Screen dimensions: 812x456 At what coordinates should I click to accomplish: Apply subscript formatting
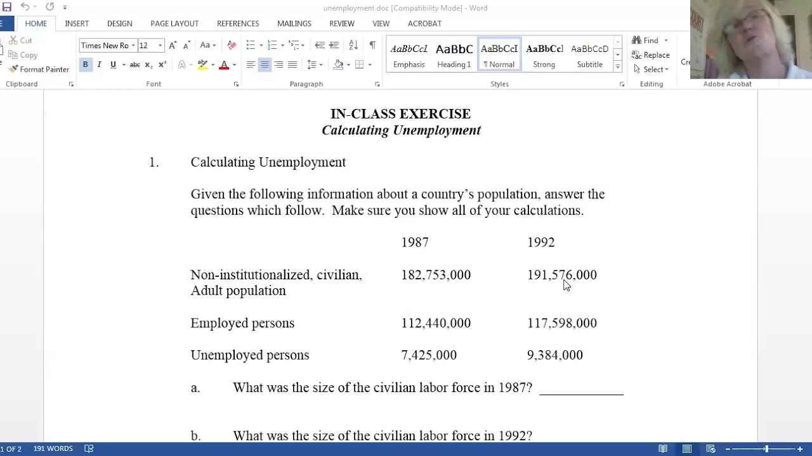pyautogui.click(x=148, y=65)
